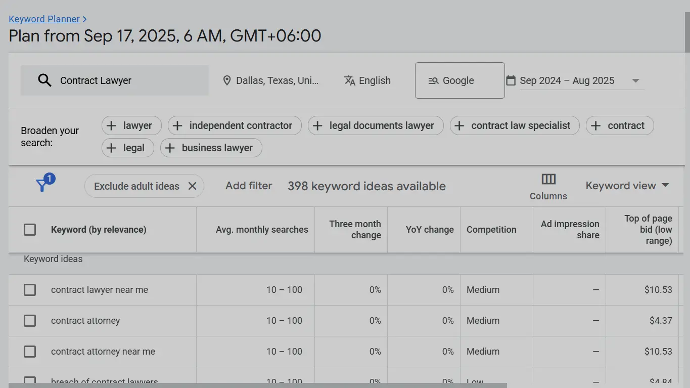This screenshot has height=388, width=690.
Task: Click the translate icon next to English
Action: click(x=349, y=80)
